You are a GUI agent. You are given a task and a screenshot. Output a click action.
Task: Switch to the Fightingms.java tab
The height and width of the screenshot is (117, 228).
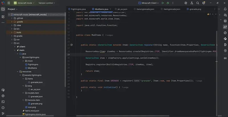coord(78,9)
